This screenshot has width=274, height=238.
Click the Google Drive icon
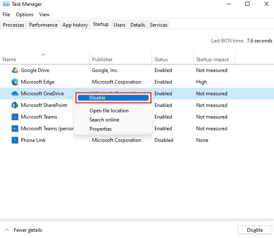pyautogui.click(x=15, y=70)
